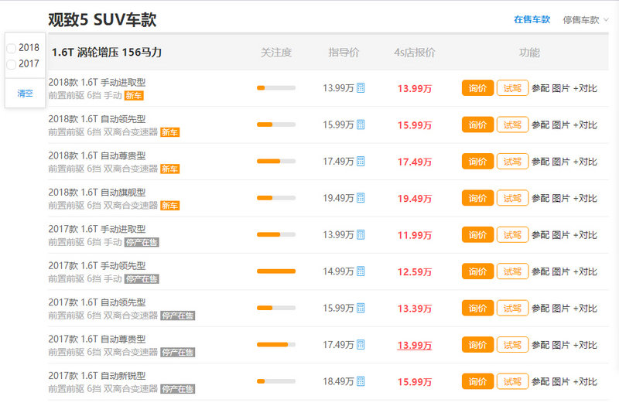Clear year filters with 清空
This screenshot has height=406, width=619.
[25, 93]
